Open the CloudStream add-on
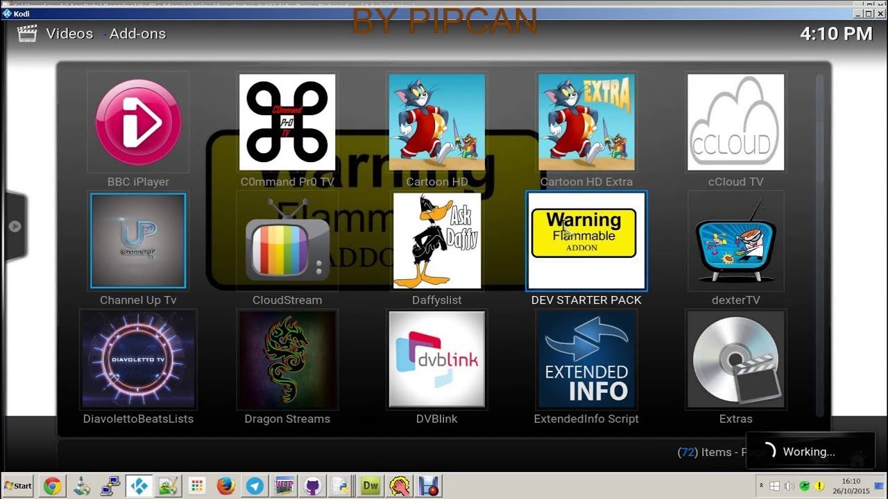 tap(287, 240)
